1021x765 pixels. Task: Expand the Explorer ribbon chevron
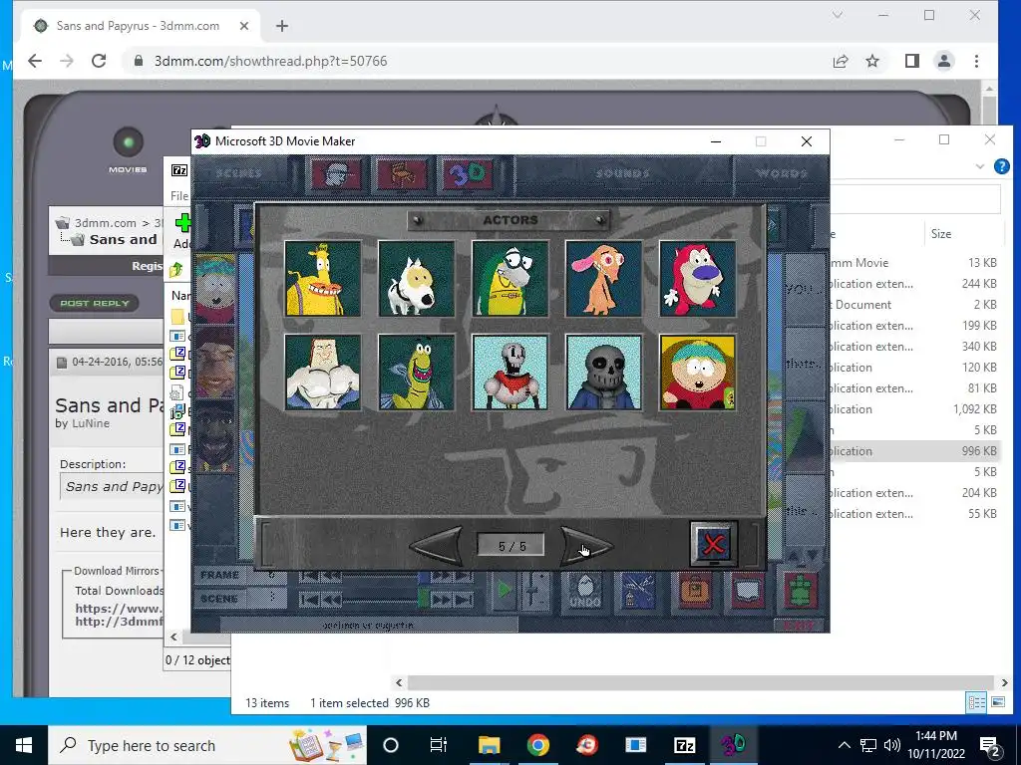(980, 166)
